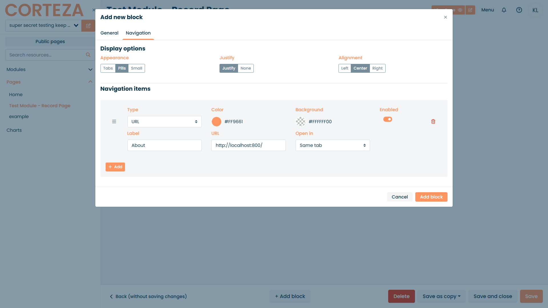
Task: Open KL user avatar menu
Action: click(x=535, y=10)
